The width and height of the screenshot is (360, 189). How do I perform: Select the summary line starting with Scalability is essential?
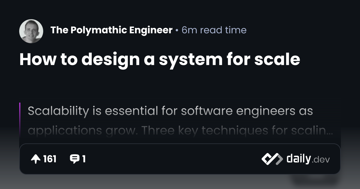[x=170, y=111]
